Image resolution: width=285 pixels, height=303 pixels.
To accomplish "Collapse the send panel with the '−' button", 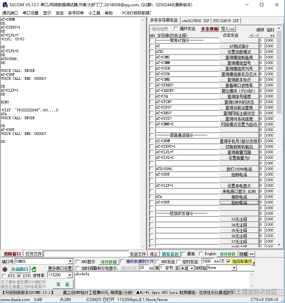I will 251,253.
